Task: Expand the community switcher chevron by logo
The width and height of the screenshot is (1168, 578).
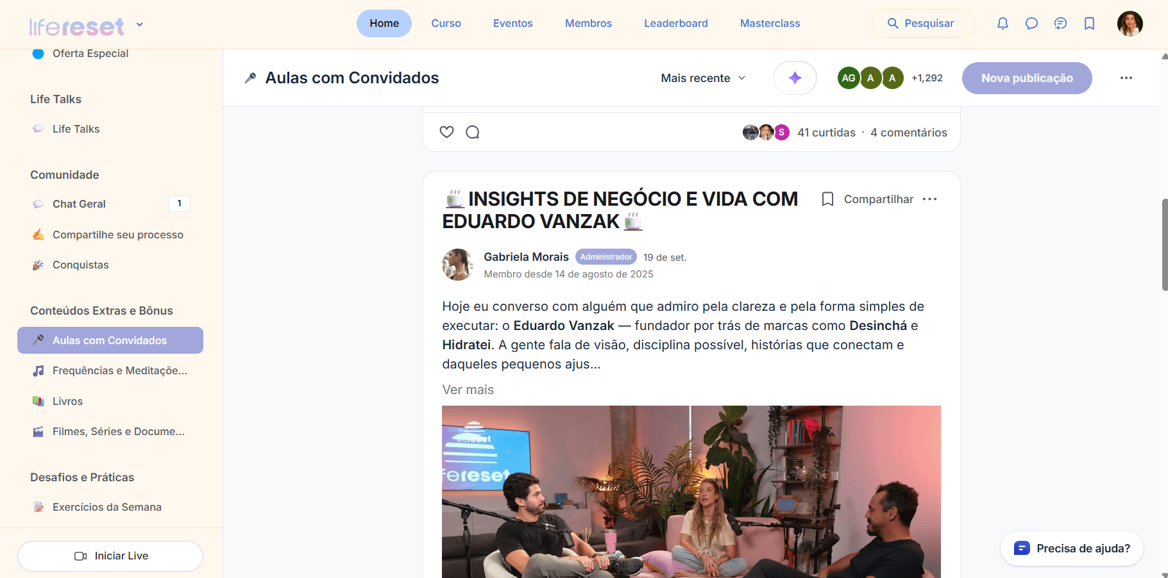Action: click(x=140, y=25)
